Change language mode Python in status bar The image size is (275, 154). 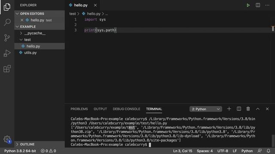247,151
